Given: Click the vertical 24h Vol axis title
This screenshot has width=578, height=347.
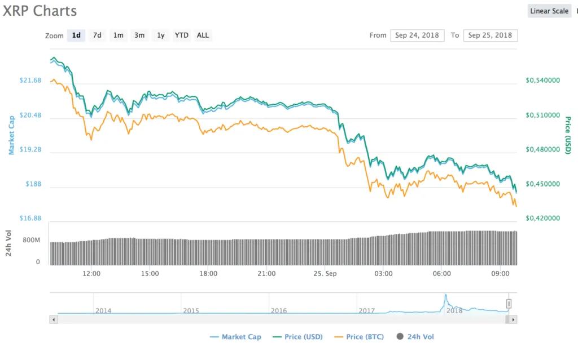Looking at the screenshot, I should point(8,243).
